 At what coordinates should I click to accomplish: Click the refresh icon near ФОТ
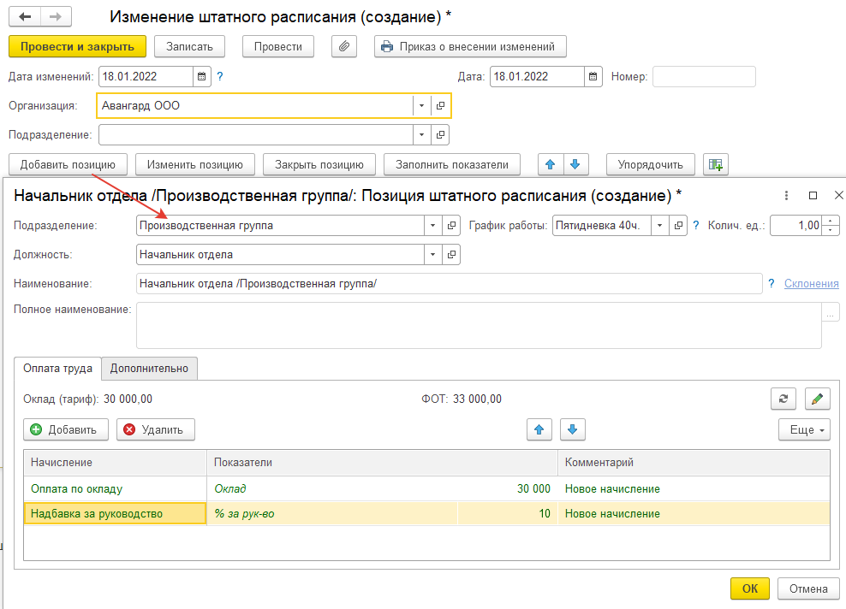coord(783,399)
